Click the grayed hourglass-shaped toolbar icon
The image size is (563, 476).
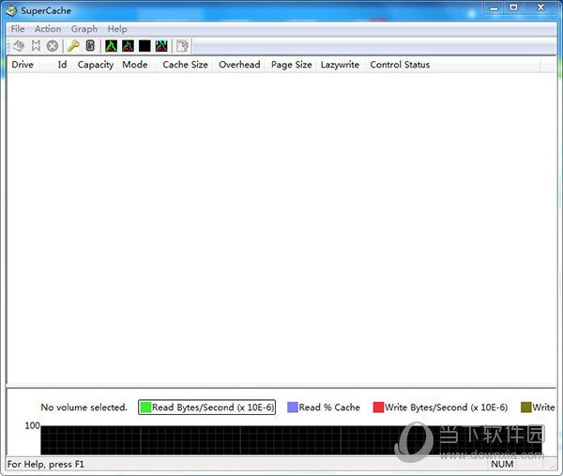click(x=36, y=46)
